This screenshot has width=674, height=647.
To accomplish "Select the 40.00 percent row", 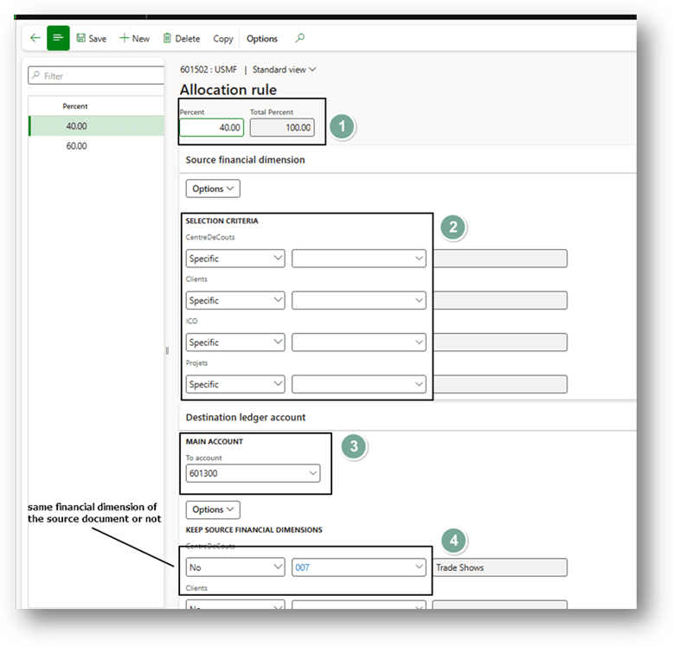I will click(x=76, y=126).
